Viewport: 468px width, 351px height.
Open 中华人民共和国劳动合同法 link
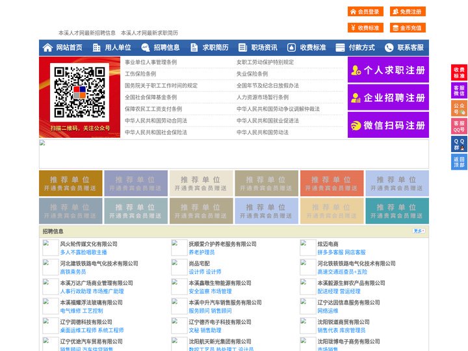point(156,121)
